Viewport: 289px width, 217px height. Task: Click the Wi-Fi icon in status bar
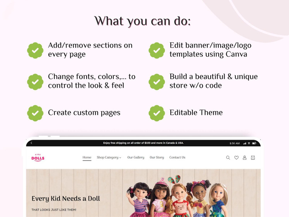pyautogui.click(x=249, y=143)
